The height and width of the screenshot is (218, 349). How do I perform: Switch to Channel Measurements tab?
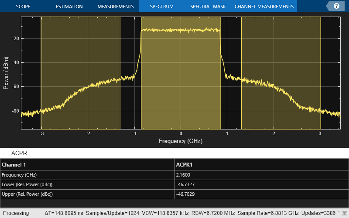pyautogui.click(x=264, y=7)
